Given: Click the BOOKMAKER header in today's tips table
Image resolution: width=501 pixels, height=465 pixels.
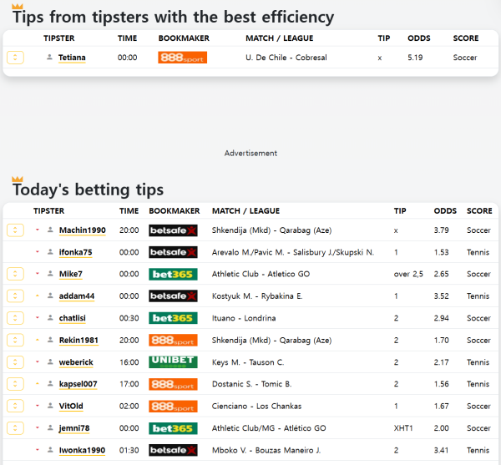Looking at the screenshot, I should [174, 211].
